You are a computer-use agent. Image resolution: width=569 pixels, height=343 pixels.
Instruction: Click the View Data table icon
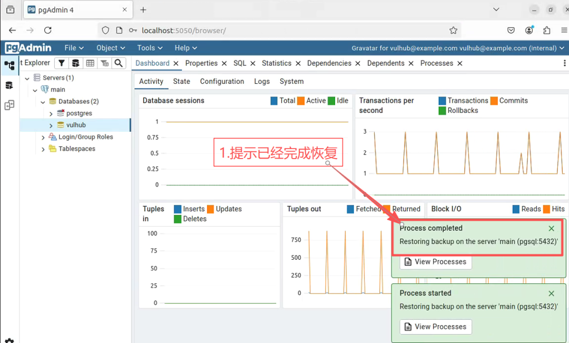90,63
